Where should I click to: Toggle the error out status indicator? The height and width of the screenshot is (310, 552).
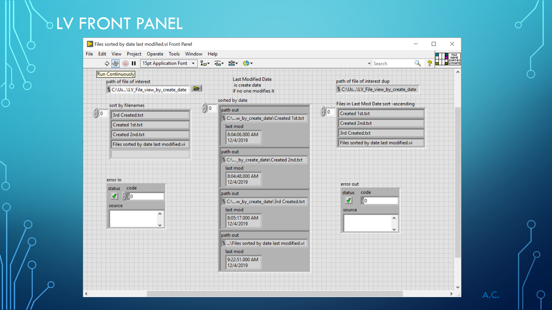[349, 200]
